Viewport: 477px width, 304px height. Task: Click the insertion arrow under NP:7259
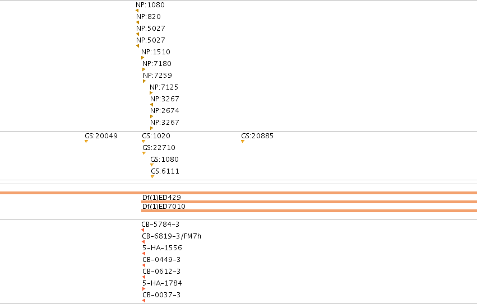tap(145, 82)
